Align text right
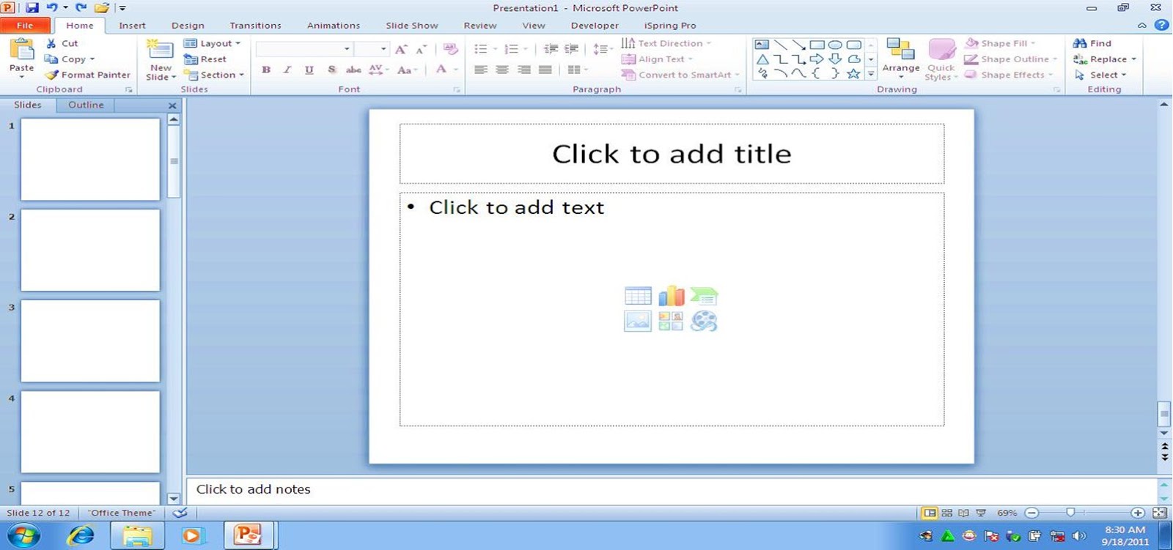 (x=523, y=70)
